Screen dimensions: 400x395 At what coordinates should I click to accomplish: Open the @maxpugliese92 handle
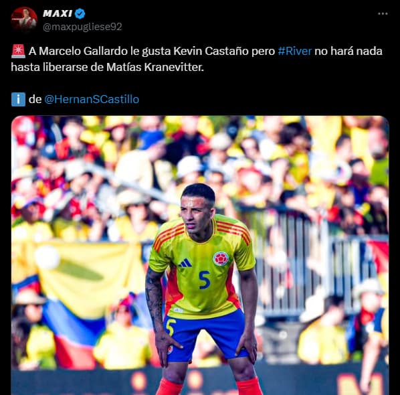click(x=82, y=27)
